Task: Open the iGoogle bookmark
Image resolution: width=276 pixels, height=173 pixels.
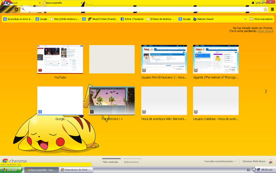Action: click(x=185, y=19)
